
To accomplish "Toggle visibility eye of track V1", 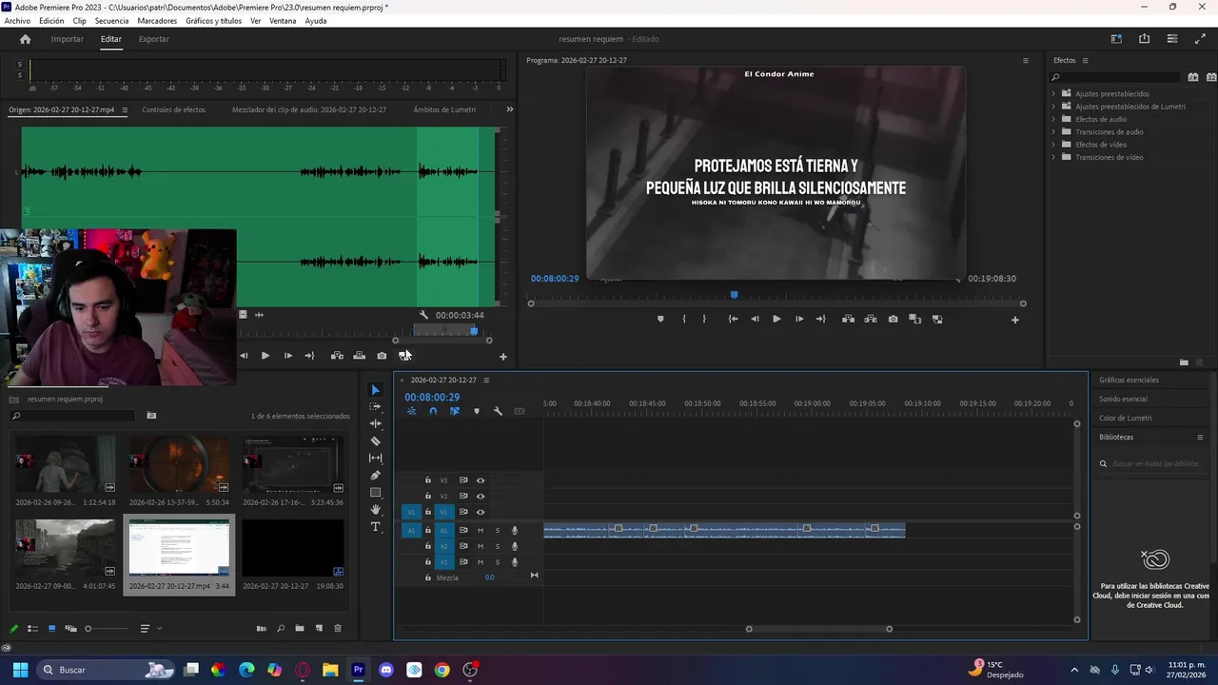I will click(481, 512).
